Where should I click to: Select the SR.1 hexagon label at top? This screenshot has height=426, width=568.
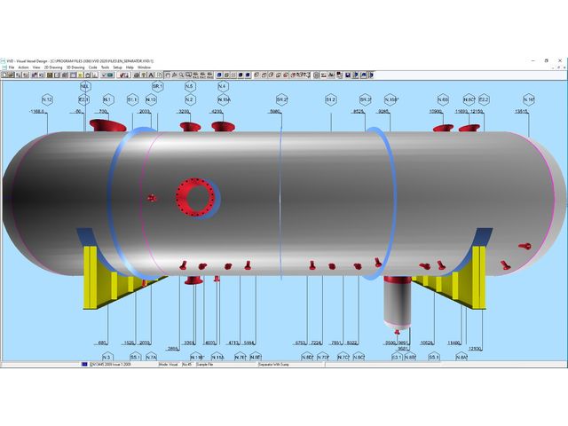coord(157,87)
